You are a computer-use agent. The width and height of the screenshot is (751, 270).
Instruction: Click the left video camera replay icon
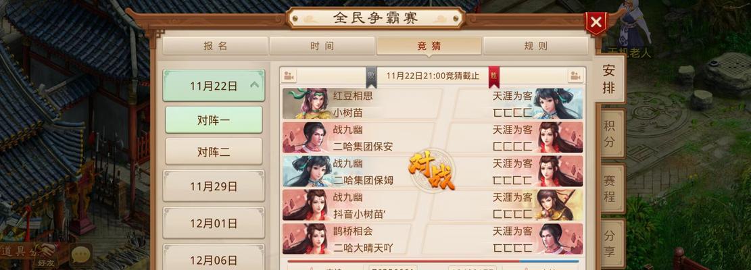click(289, 76)
